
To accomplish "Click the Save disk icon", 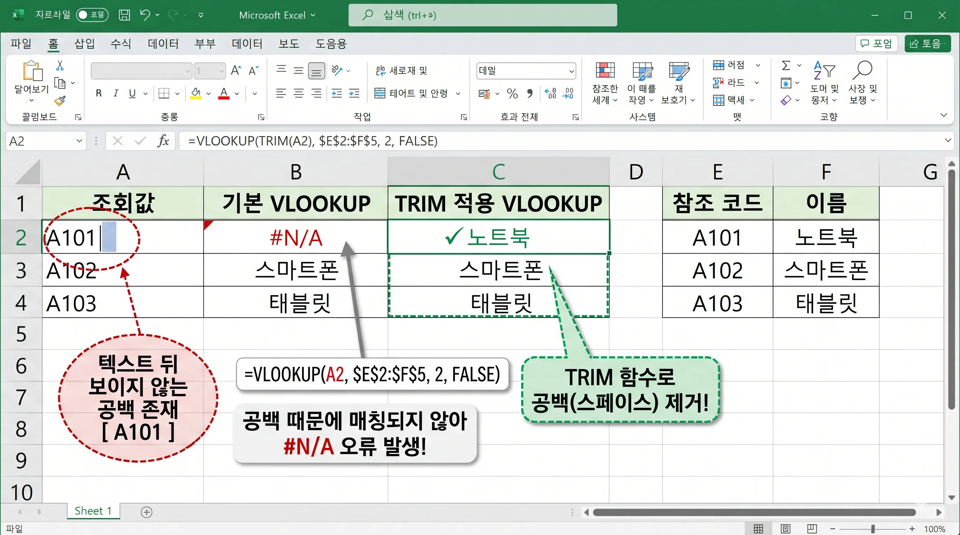I will 124,15.
